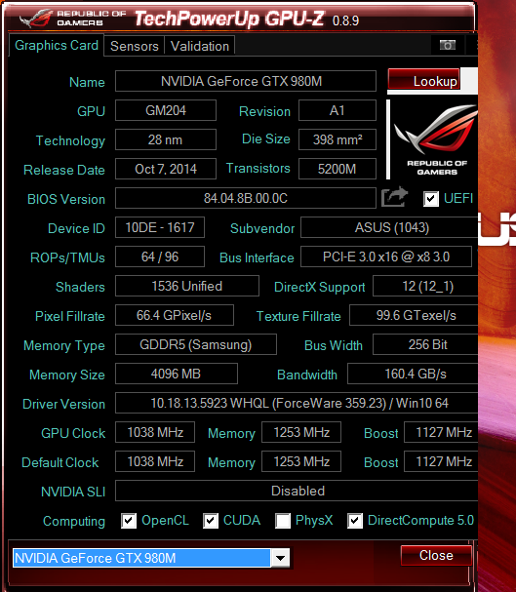Open the Validation tab
This screenshot has height=592, width=516.
(200, 46)
